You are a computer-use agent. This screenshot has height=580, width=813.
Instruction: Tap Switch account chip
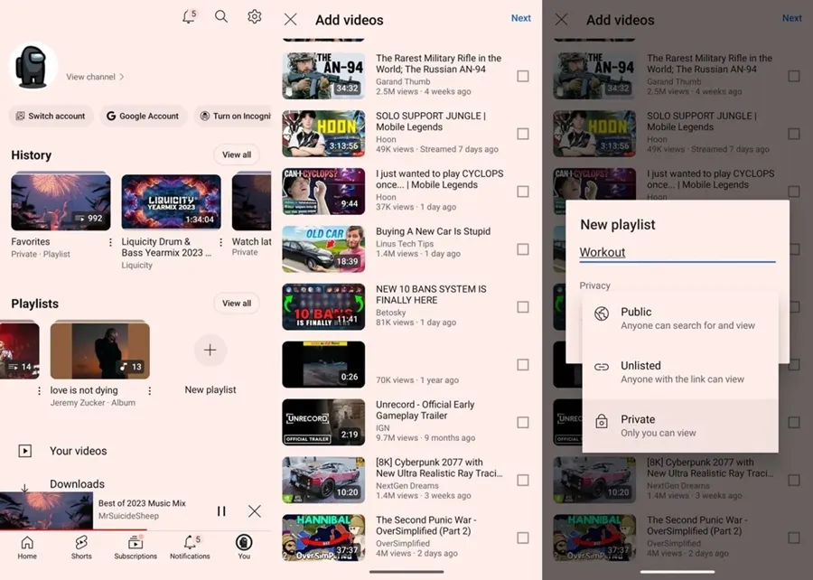click(x=51, y=117)
